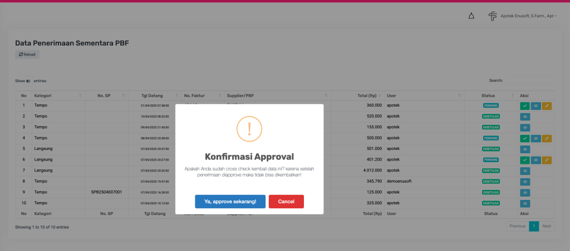Click the Reload button
Viewport: 570px width, 251px height.
27,54
